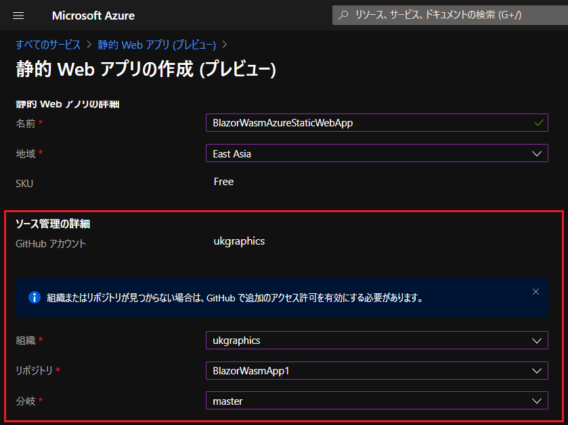The width and height of the screenshot is (568, 425).
Task: Select the SKU value Free
Action: point(223,182)
